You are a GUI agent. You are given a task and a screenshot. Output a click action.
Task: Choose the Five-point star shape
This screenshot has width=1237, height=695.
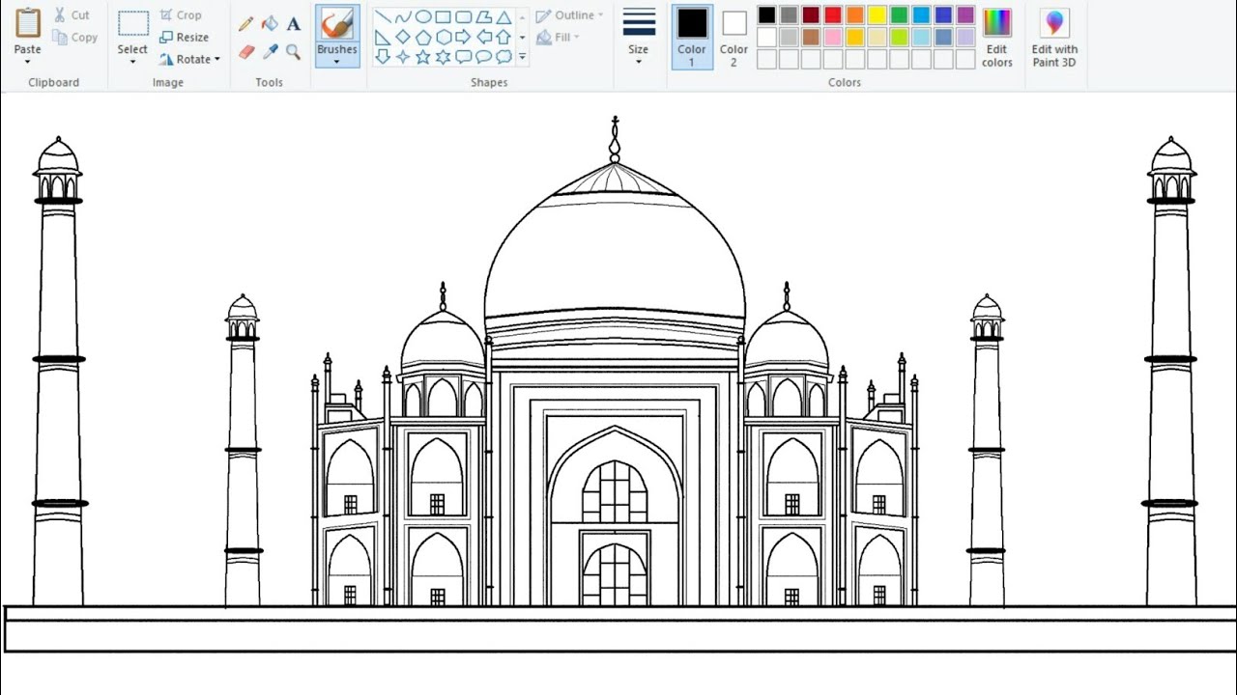coord(423,57)
